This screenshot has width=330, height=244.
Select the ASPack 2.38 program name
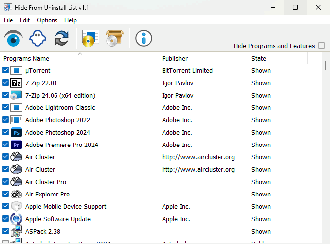pyautogui.click(x=43, y=232)
